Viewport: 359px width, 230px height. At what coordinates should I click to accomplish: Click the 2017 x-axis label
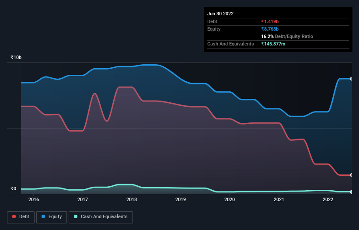pos(83,199)
